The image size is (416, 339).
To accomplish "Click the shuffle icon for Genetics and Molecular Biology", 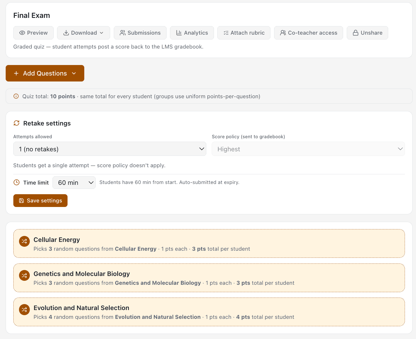I will click(x=24, y=275).
